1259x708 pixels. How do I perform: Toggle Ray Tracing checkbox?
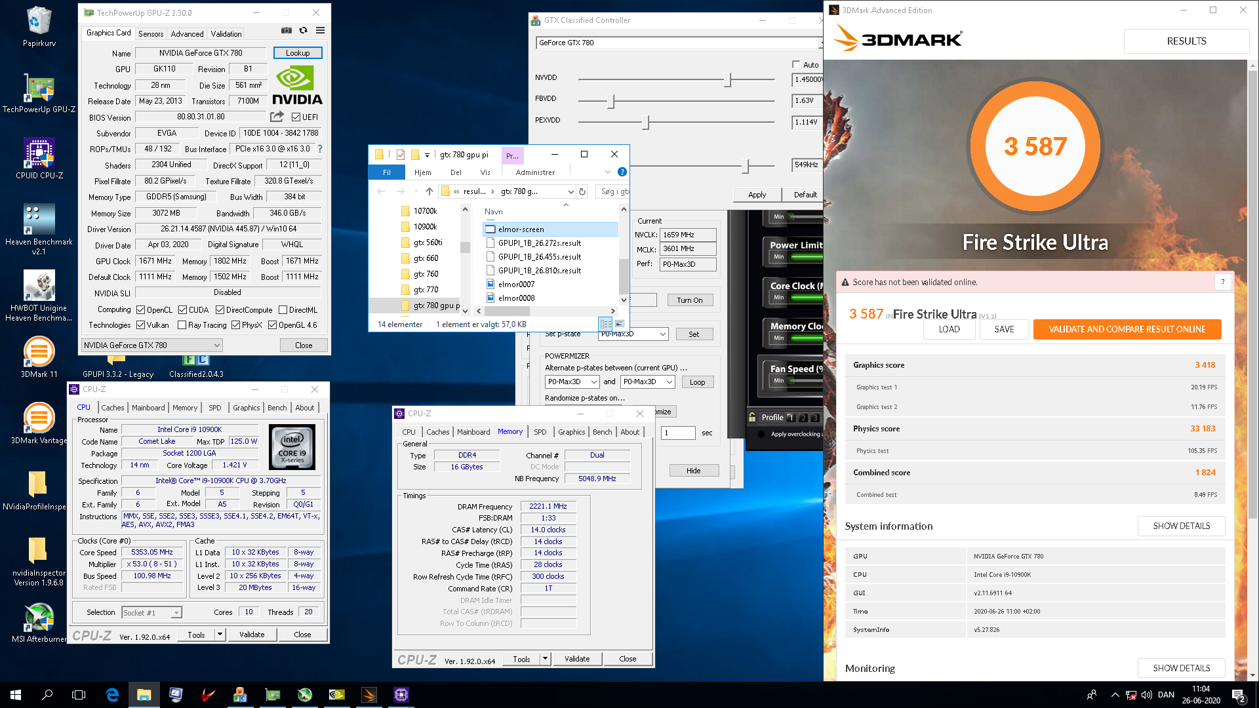pyautogui.click(x=182, y=325)
